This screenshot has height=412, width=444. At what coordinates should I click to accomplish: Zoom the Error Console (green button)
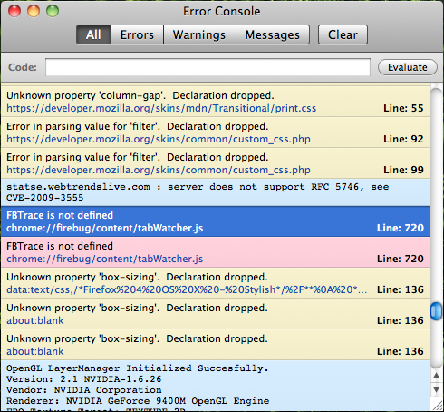[53, 11]
